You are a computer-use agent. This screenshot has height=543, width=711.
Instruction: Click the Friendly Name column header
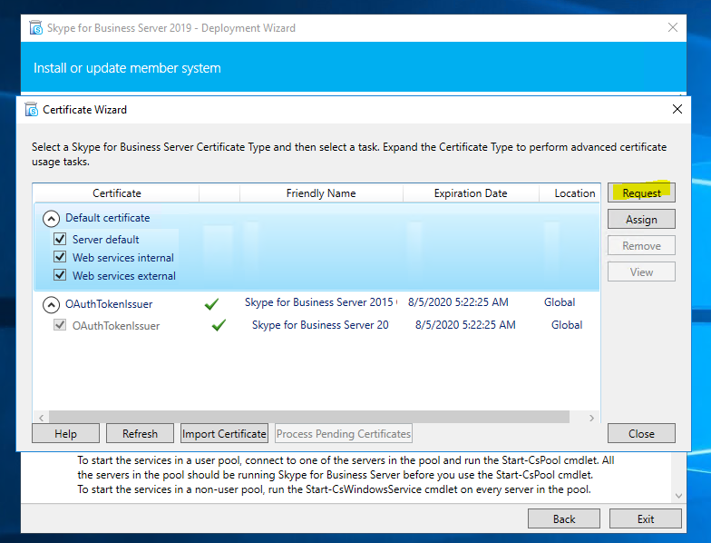tap(321, 193)
